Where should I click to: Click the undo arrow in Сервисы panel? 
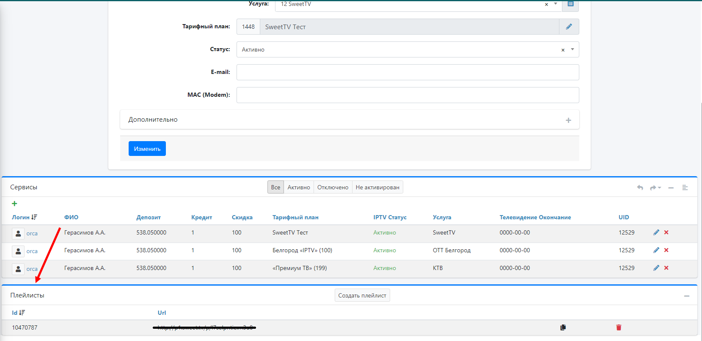point(640,188)
